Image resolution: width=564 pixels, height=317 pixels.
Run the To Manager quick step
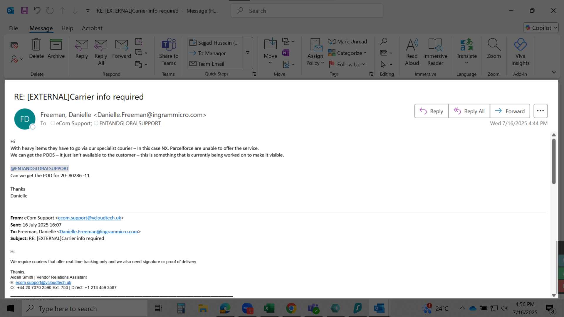[215, 53]
